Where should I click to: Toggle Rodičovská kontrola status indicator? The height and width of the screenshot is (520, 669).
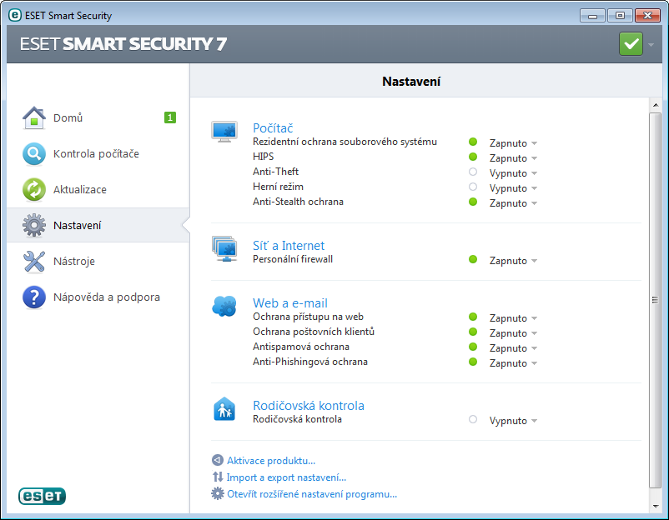[x=473, y=419]
